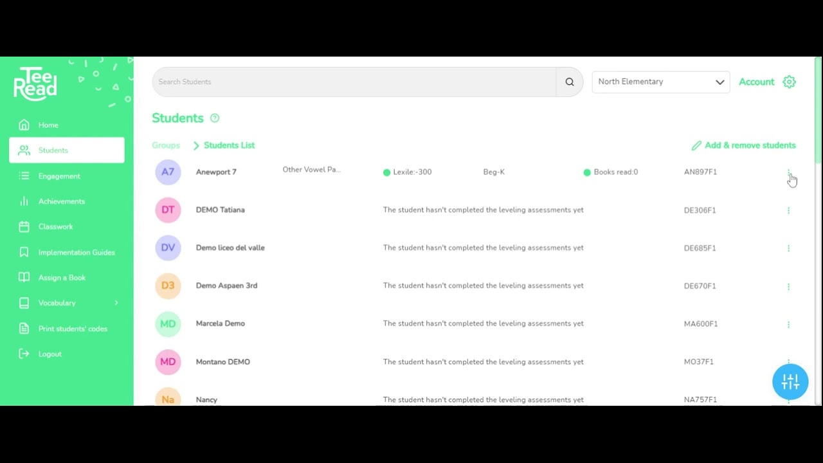Click the Achievements bar chart icon
The width and height of the screenshot is (823, 463).
(x=24, y=201)
